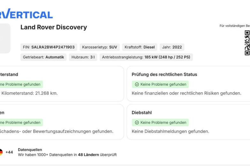Click the Jahr 2022 chip

(172, 47)
